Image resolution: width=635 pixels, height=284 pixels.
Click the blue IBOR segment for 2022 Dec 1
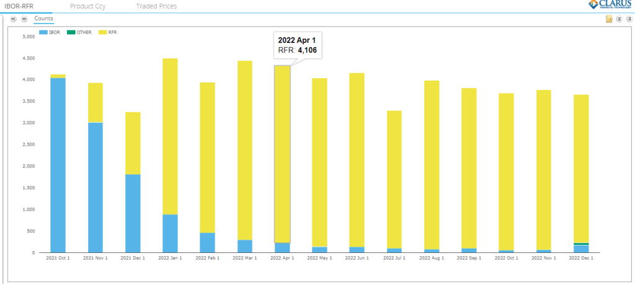581,249
